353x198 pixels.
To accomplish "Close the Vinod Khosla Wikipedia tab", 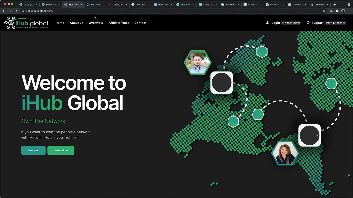I will 261,5.
